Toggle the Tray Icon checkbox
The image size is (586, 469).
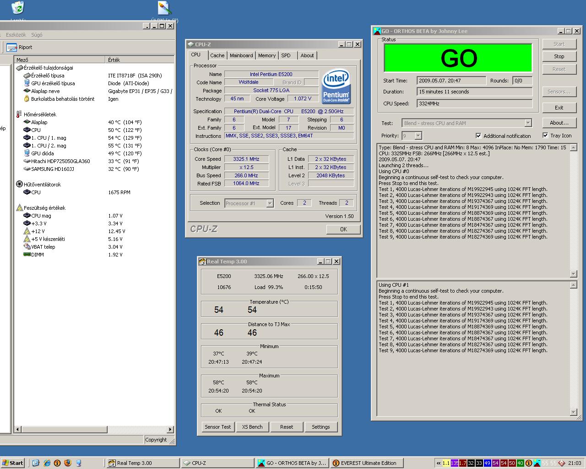click(x=545, y=136)
